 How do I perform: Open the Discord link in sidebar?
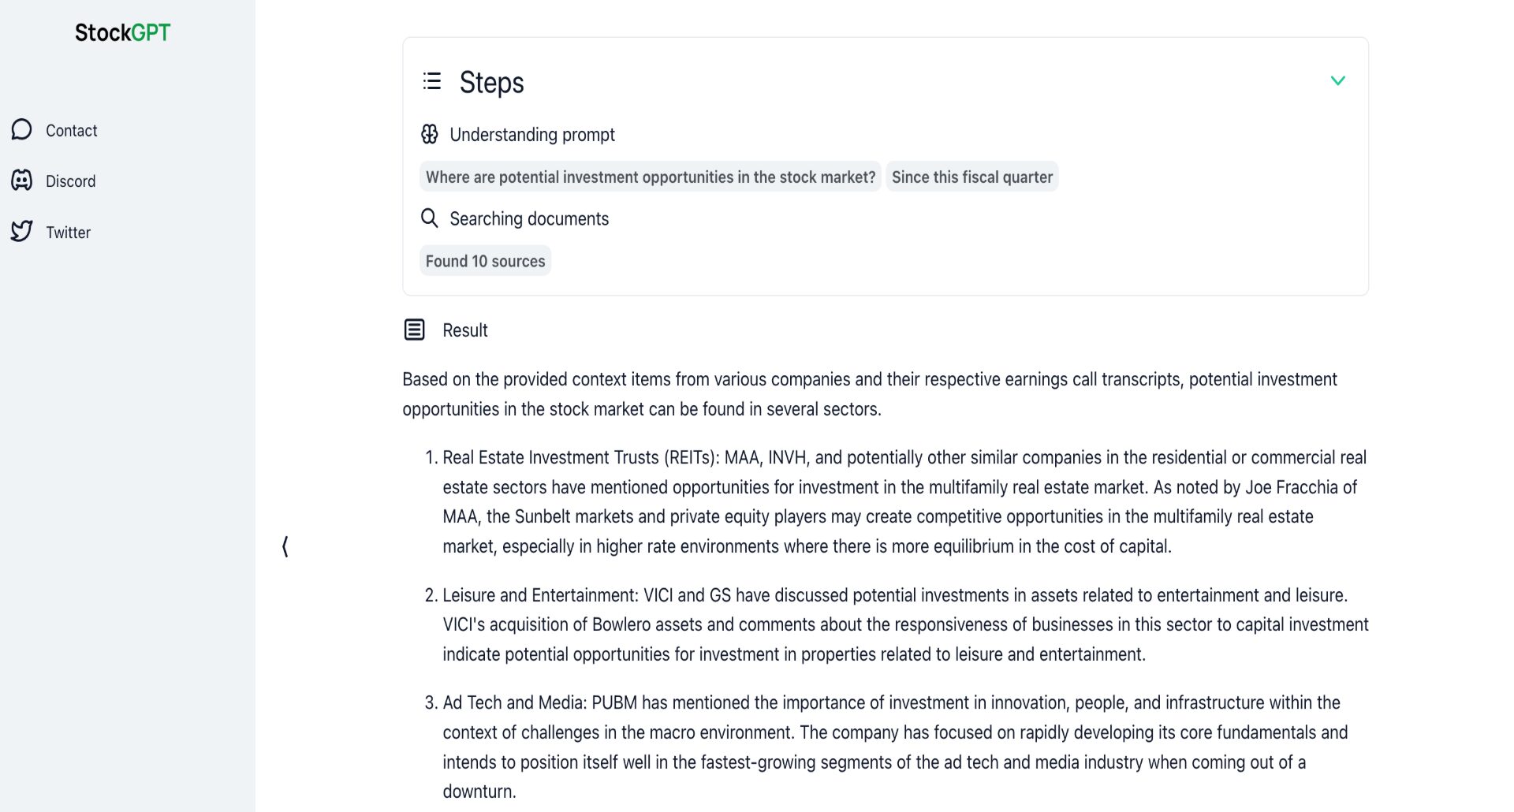pyautogui.click(x=70, y=181)
